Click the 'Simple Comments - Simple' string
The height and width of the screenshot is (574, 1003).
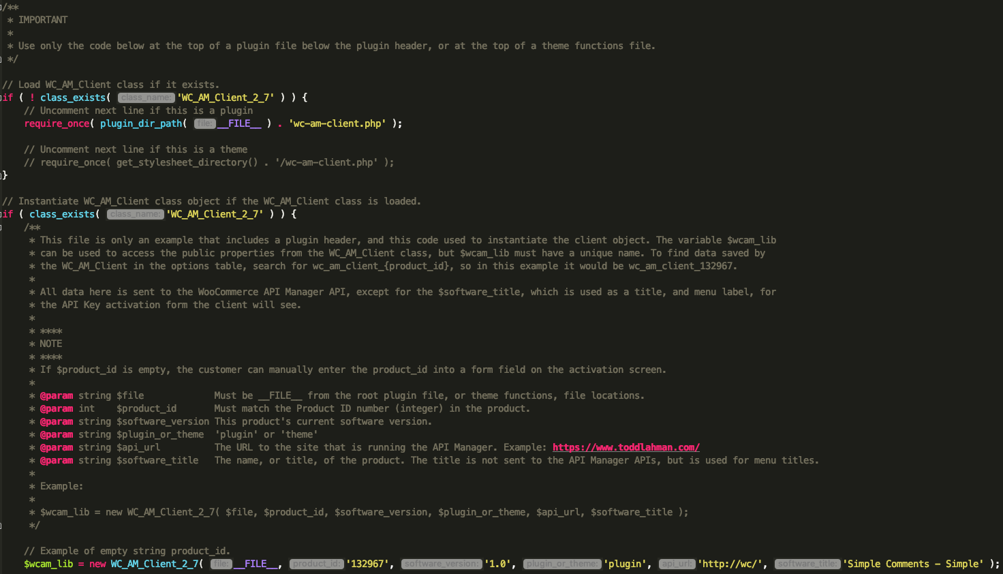click(913, 564)
